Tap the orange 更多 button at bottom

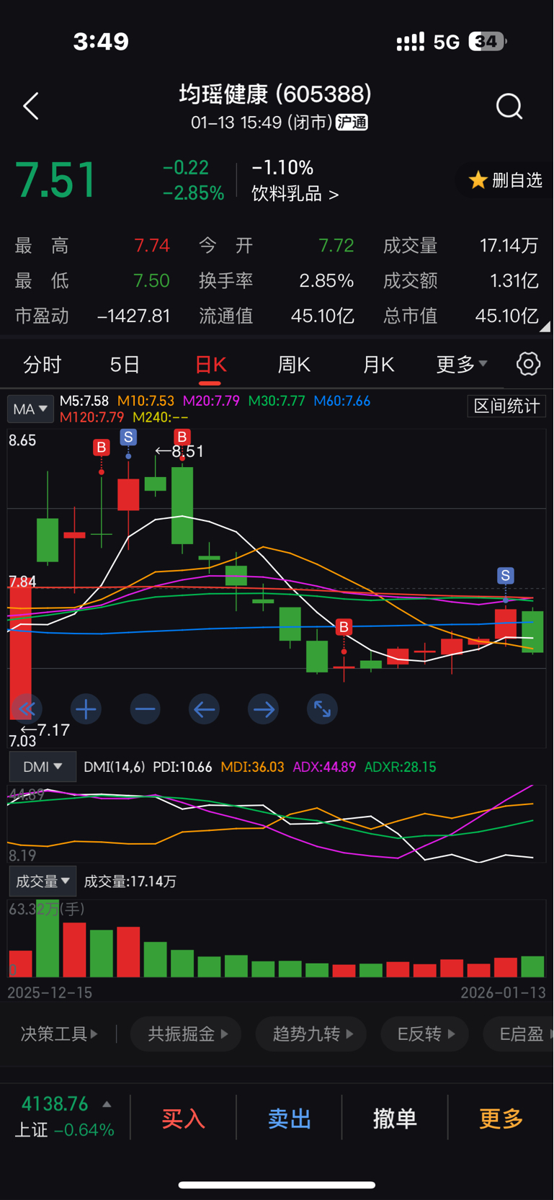(501, 1119)
